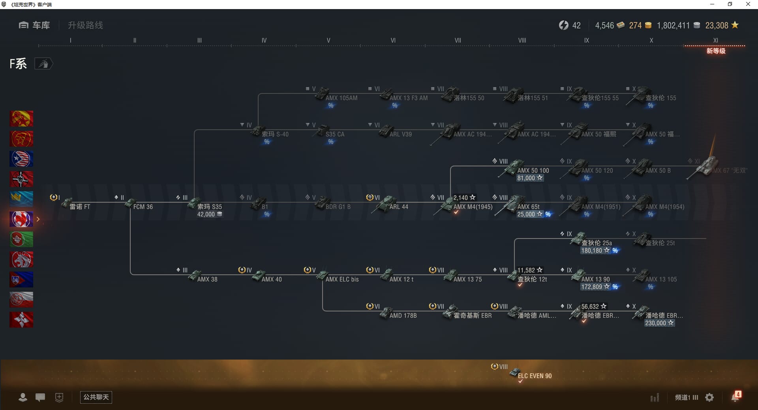
Task: Select the white-and-red Polish flag
Action: pyautogui.click(x=21, y=300)
